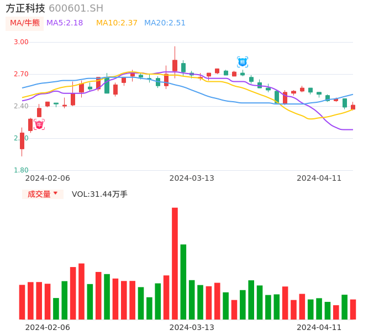This screenshot has height=335, width=379.
Task: Click the 3.00 price axis label
Action: pos(21,42)
